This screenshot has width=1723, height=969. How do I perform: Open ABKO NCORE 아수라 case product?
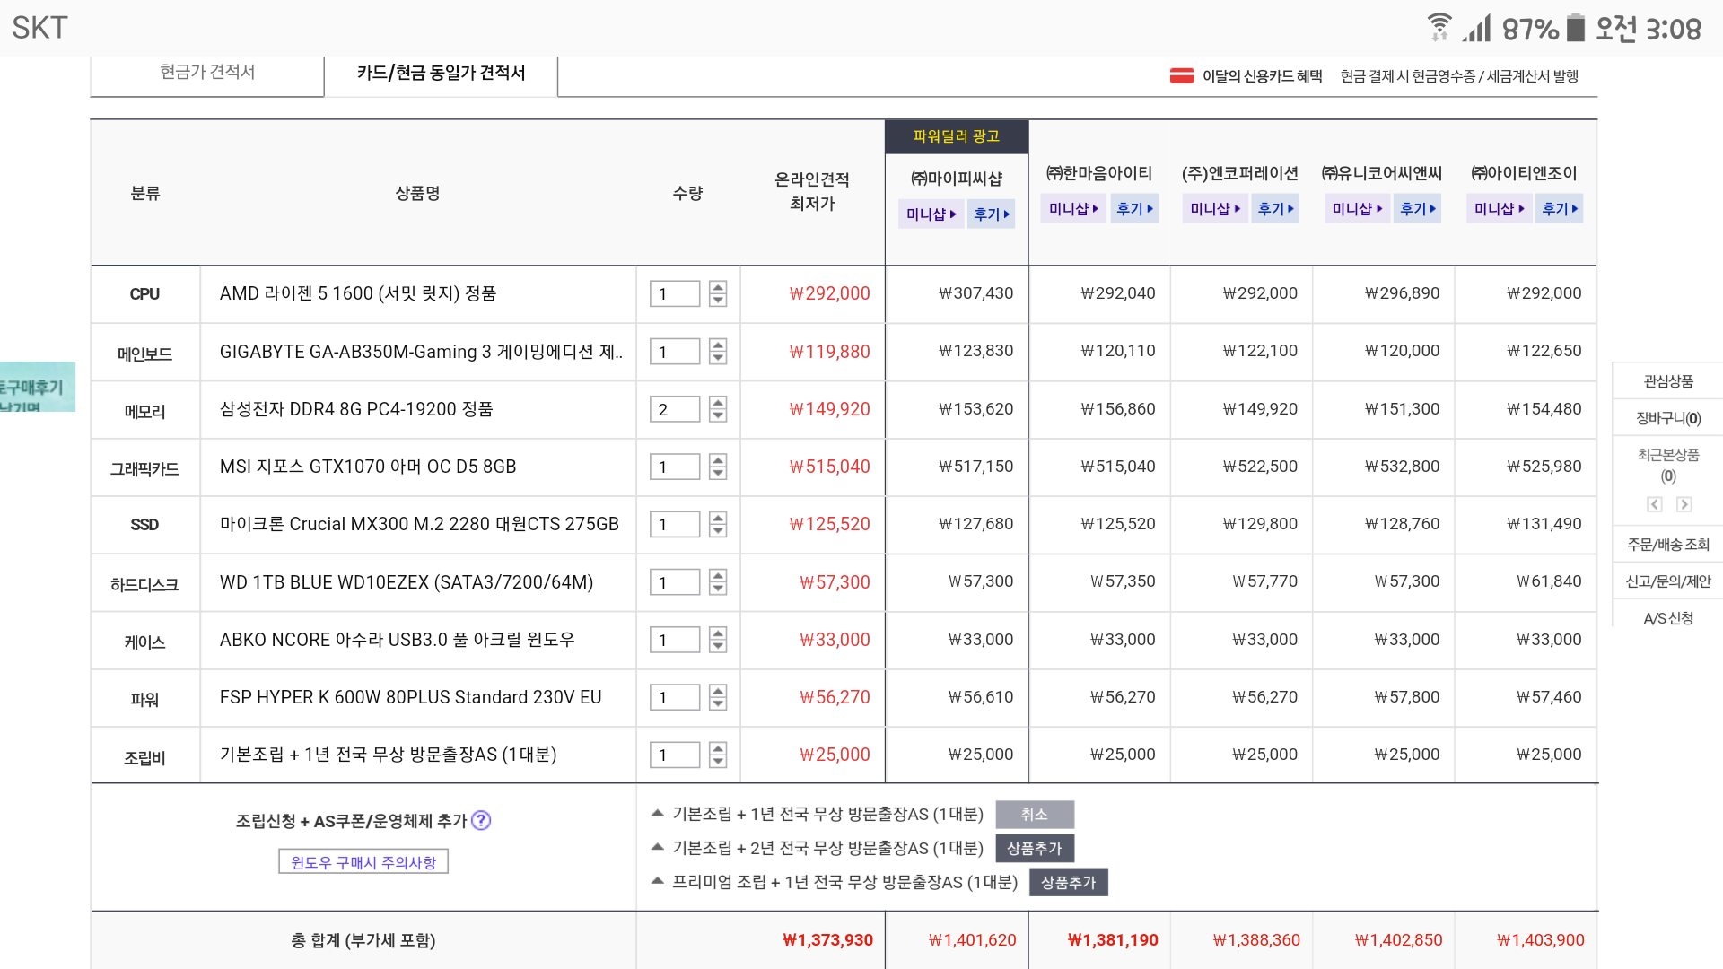(x=397, y=640)
